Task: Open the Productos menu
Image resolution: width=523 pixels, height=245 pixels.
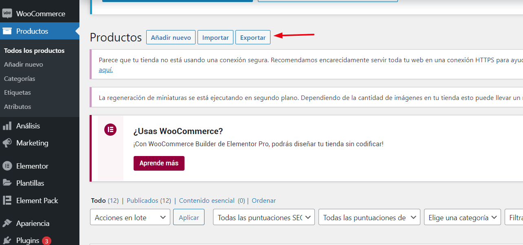Action: point(40,31)
